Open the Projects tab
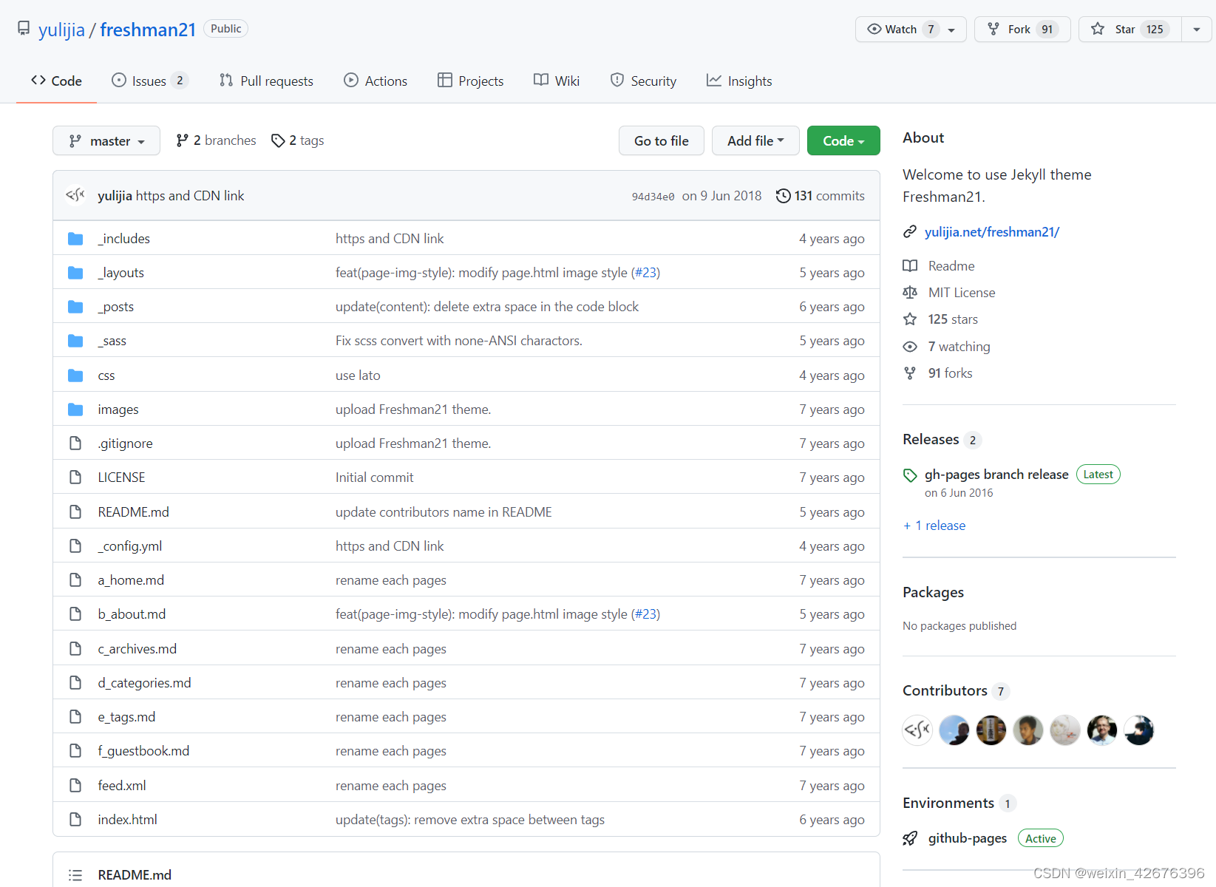Image resolution: width=1216 pixels, height=887 pixels. [470, 81]
